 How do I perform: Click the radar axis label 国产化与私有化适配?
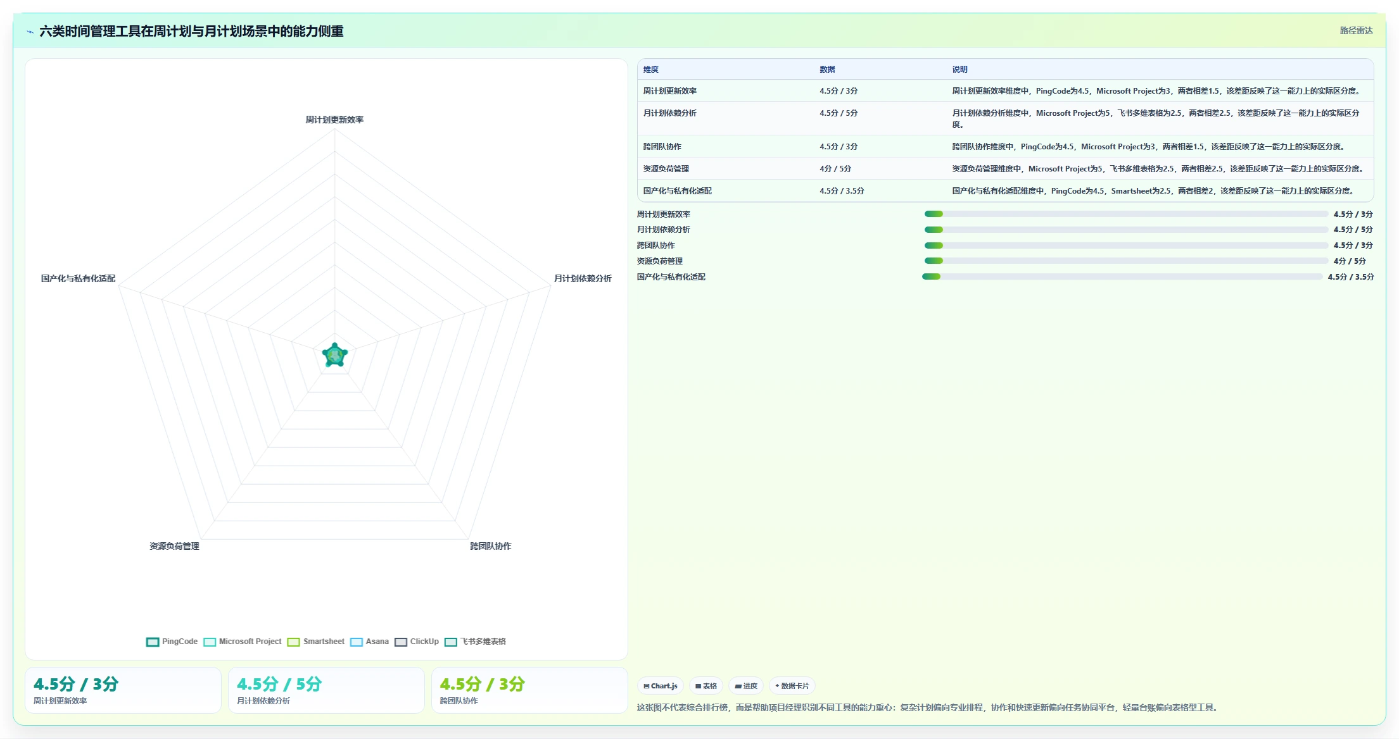78,278
